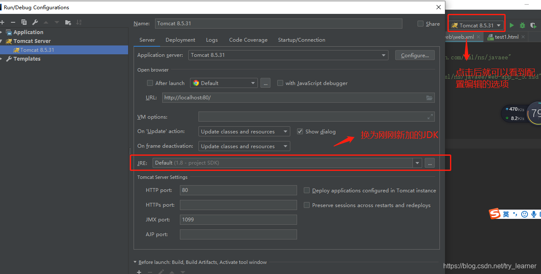Check Preserve sessions across restarts and redeploys
Image resolution: width=541 pixels, height=274 pixels.
307,205
